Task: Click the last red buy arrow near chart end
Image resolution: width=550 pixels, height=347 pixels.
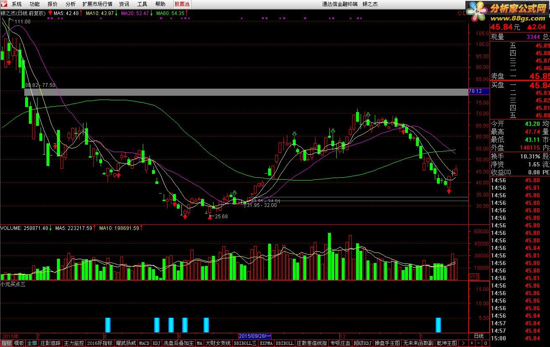Action: (x=449, y=191)
